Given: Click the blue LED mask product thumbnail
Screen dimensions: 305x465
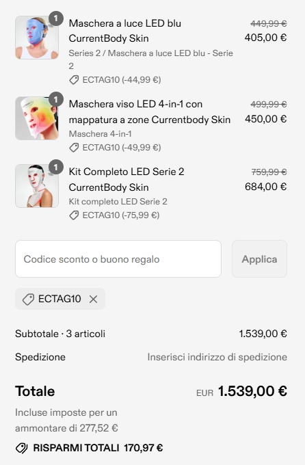Looking at the screenshot, I should (x=37, y=38).
